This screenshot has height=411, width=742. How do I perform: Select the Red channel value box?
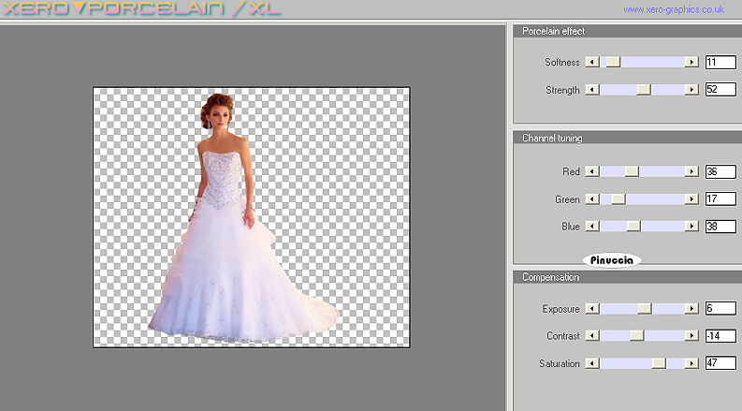click(720, 171)
